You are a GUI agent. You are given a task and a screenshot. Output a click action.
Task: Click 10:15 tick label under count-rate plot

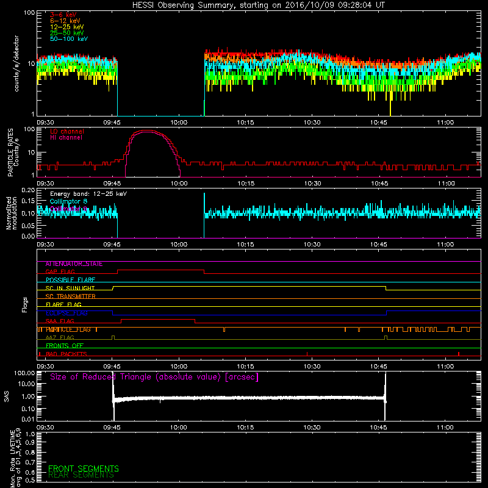pyautogui.click(x=245, y=123)
